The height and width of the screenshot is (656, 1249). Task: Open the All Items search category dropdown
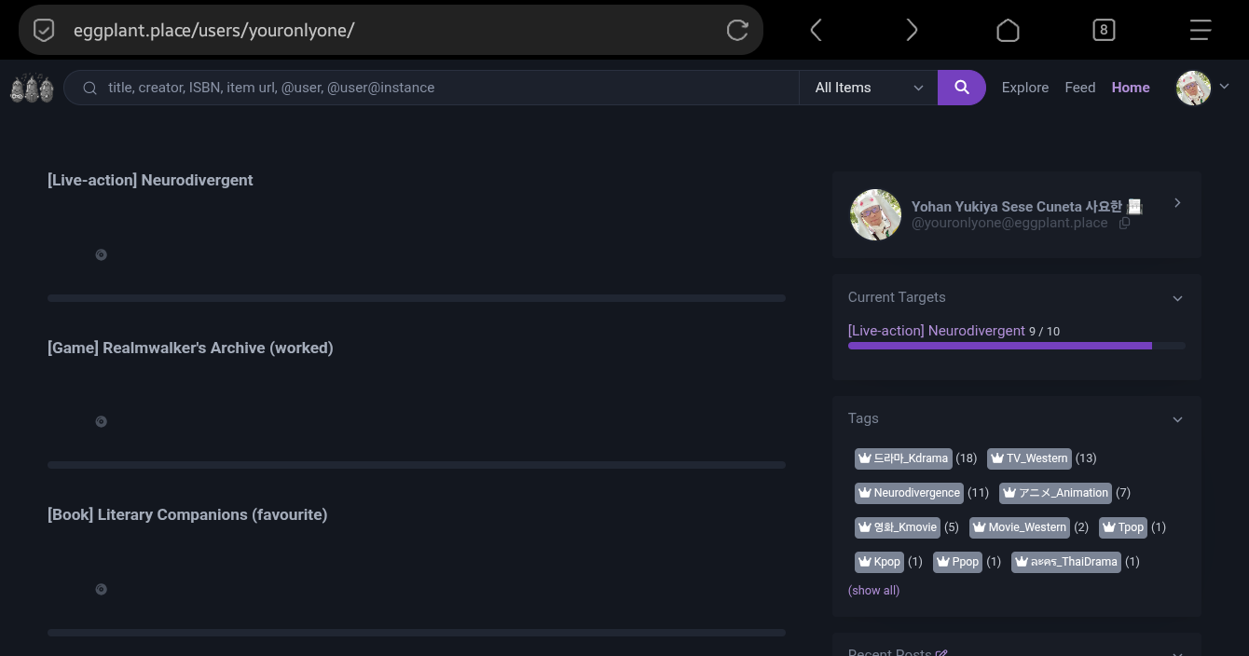point(868,88)
